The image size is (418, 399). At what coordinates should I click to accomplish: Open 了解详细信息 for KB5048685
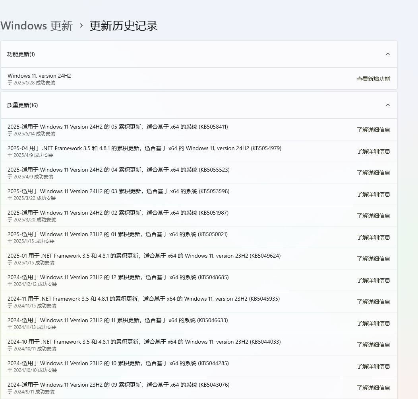pyautogui.click(x=373, y=280)
